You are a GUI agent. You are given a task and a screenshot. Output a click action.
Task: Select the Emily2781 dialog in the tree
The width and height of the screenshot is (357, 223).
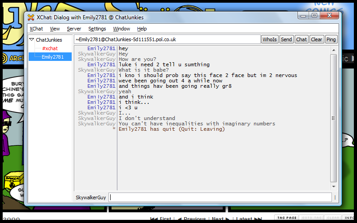pos(52,57)
